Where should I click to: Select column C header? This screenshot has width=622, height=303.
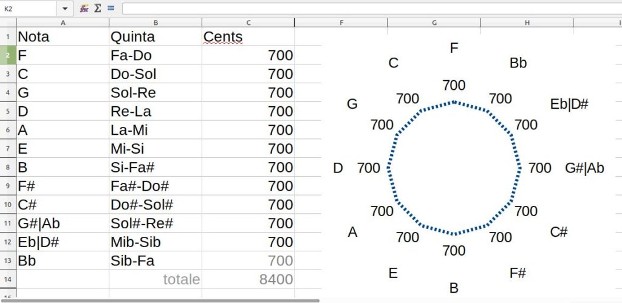click(x=248, y=22)
